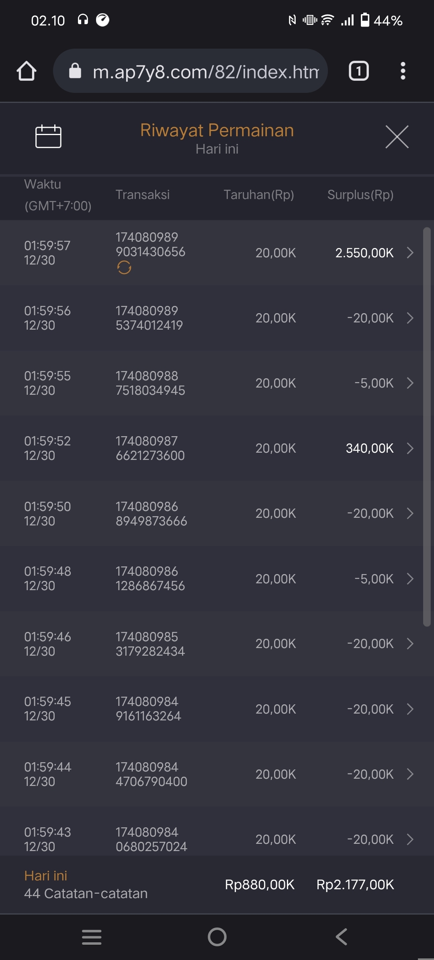Tap the browser home icon

click(x=27, y=71)
